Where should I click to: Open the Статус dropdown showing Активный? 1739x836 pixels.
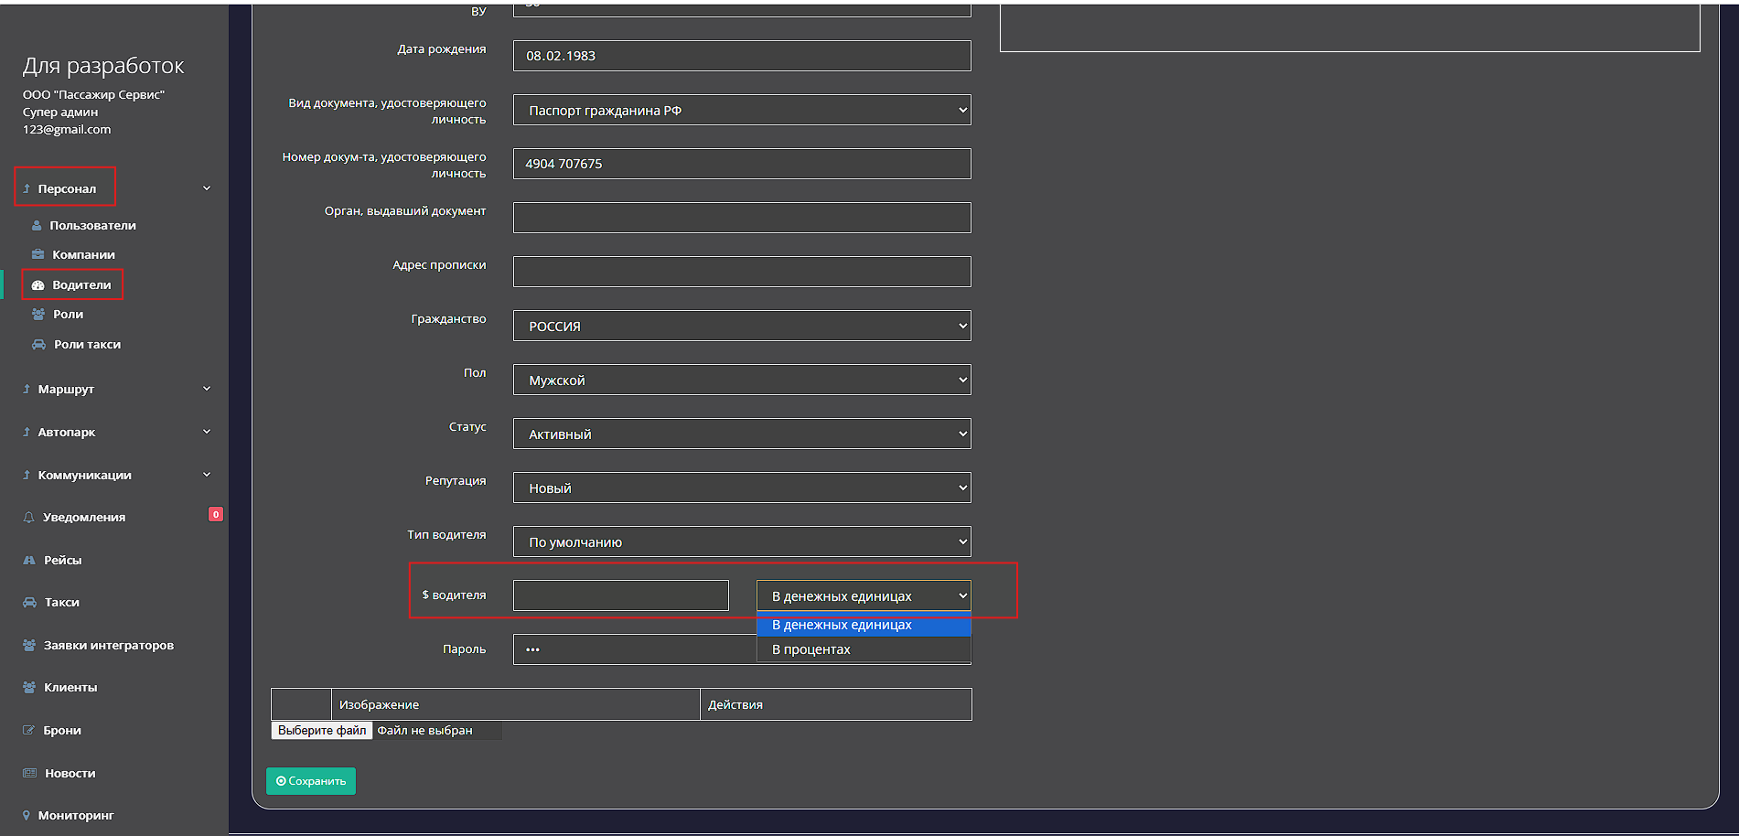(741, 434)
